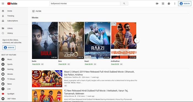
Task: Open TV Shows label in sidebar
Action: pos(11,79)
